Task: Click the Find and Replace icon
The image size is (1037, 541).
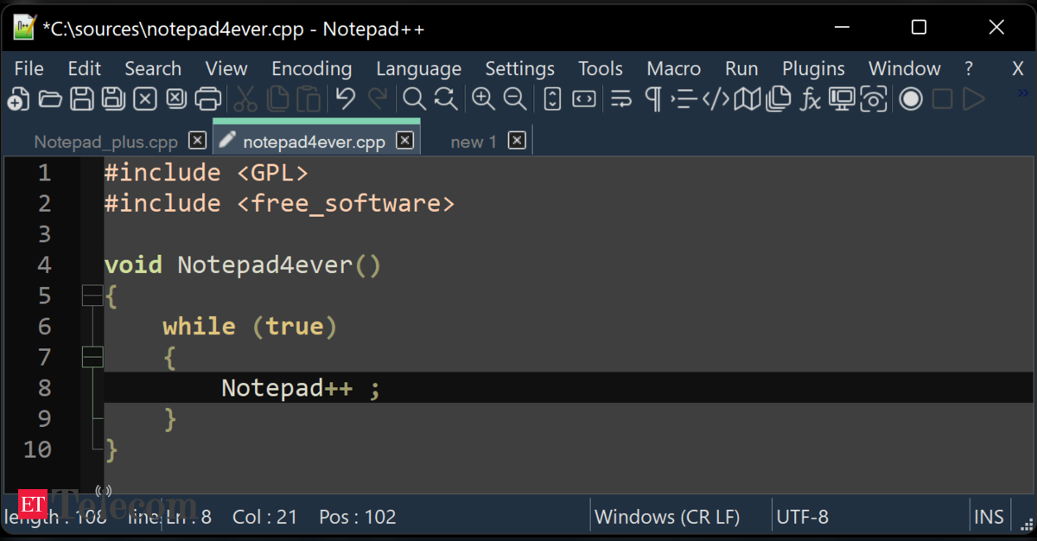Action: click(446, 99)
